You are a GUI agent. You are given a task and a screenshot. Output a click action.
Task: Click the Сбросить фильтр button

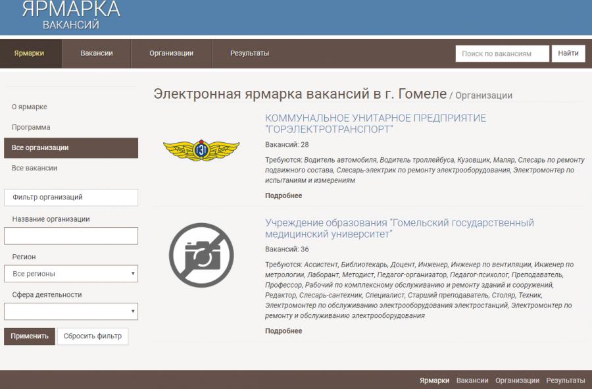click(93, 336)
